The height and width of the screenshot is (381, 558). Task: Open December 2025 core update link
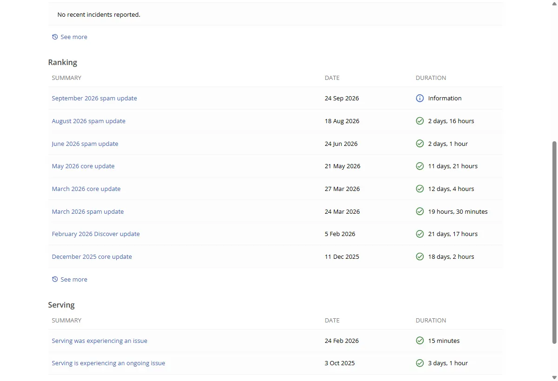(92, 256)
